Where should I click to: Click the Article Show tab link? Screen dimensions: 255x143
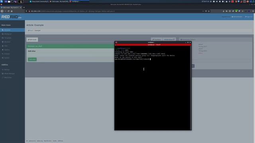tap(169, 40)
